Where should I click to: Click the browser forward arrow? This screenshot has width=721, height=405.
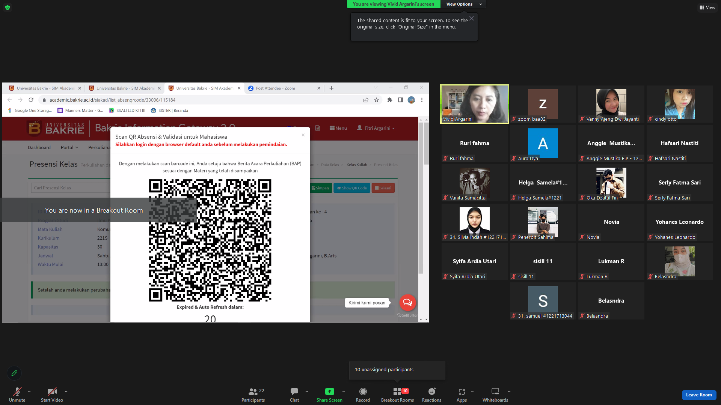click(20, 100)
